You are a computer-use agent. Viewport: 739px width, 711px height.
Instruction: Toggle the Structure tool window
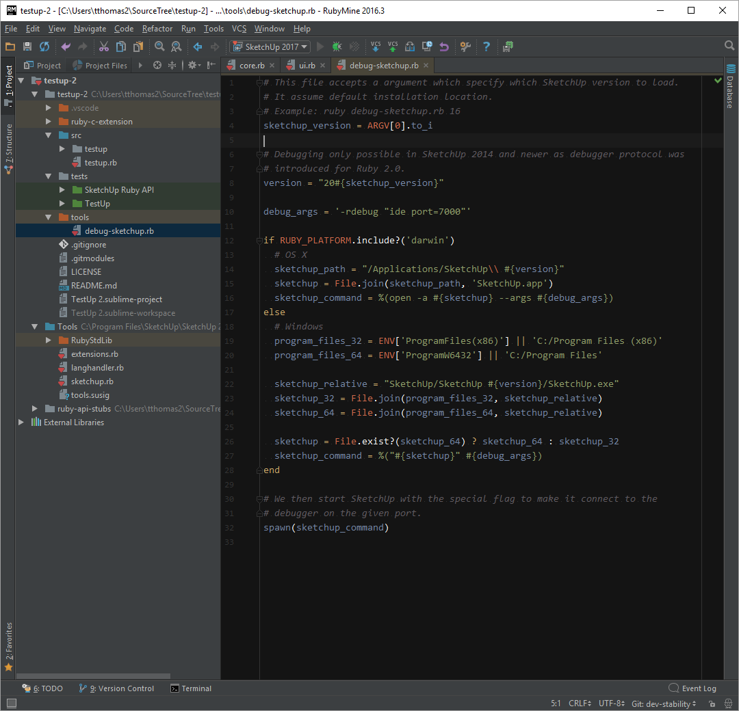[9, 147]
